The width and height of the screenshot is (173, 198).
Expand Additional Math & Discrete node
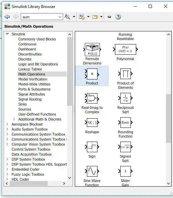click(x=14, y=119)
